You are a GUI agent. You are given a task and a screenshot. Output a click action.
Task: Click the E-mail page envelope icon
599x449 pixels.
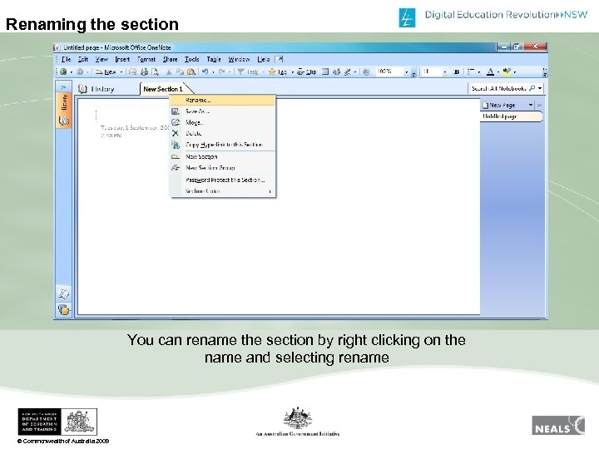[x=132, y=72]
